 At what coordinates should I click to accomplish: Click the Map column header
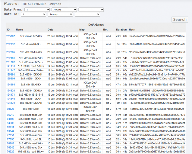point(82,29)
